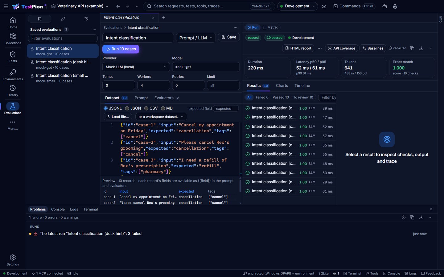444x277 pixels.
Task: Open the Provider dropdown showing Mock LLM (local)
Action: pyautogui.click(x=136, y=67)
